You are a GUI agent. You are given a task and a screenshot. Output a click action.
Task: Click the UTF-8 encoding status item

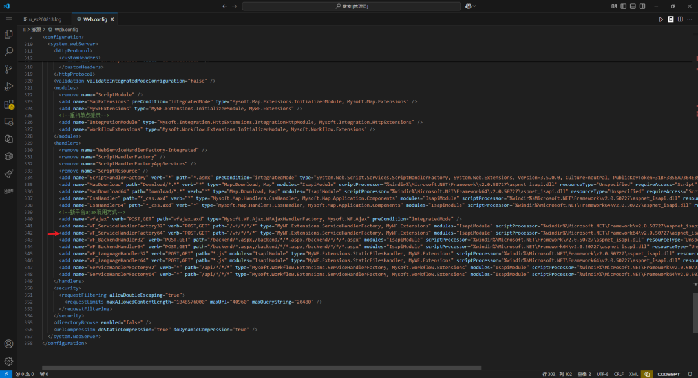[602, 374]
